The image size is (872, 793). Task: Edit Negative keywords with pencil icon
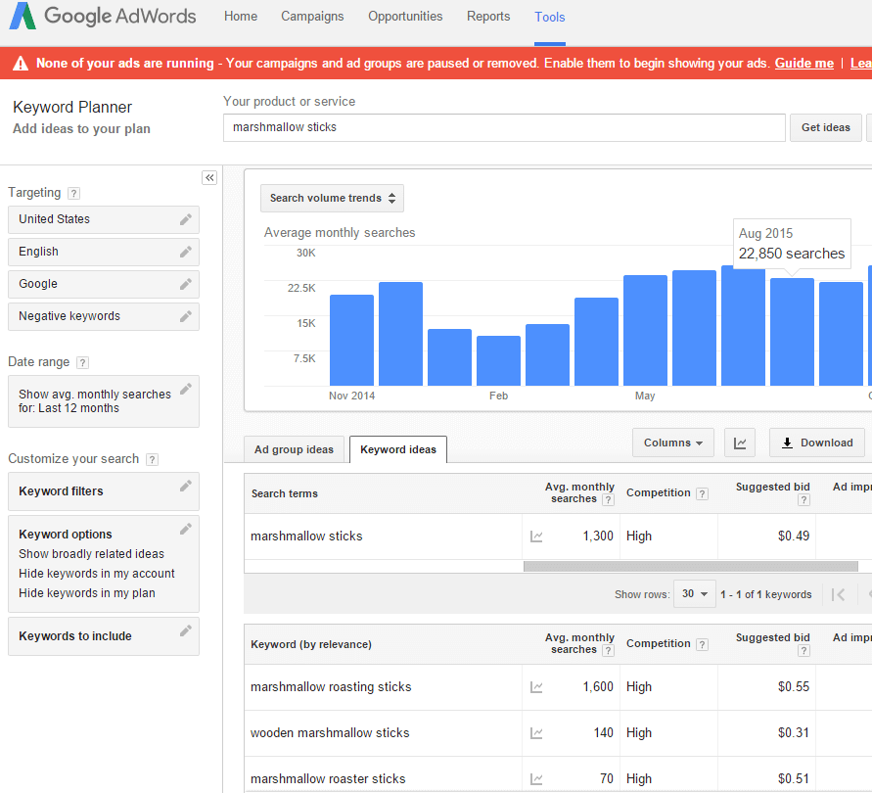coord(186,316)
